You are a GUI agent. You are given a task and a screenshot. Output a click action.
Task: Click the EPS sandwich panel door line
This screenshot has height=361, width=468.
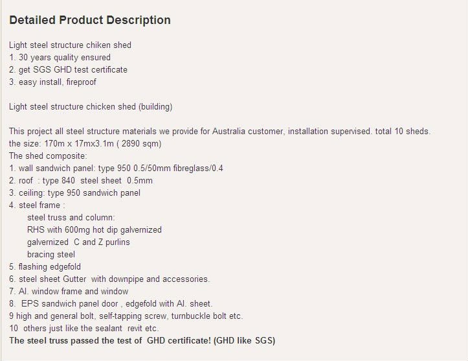click(x=111, y=303)
